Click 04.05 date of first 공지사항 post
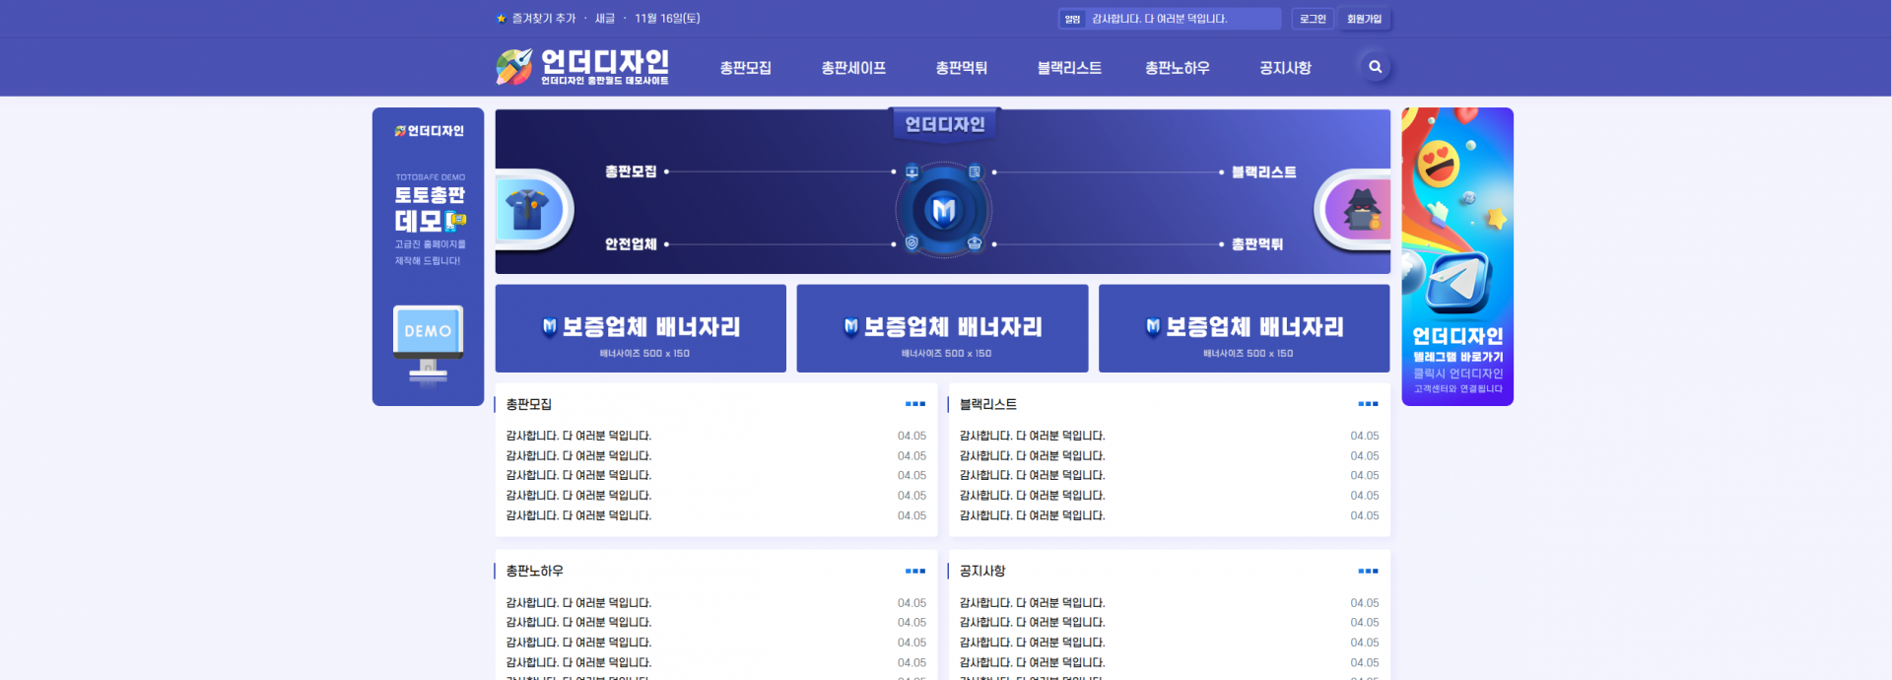 (x=1365, y=602)
